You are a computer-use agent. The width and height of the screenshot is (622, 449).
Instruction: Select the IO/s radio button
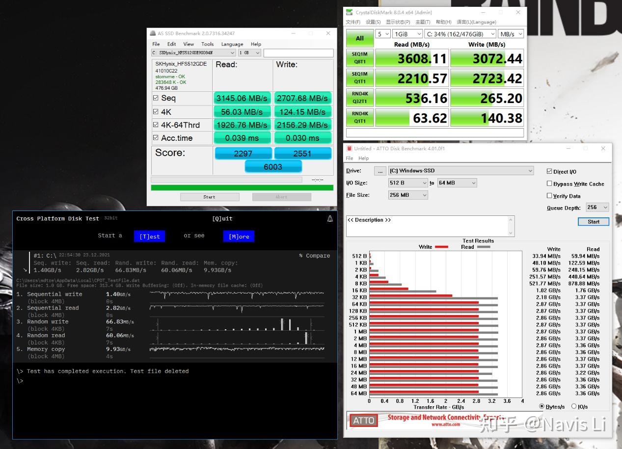(574, 406)
